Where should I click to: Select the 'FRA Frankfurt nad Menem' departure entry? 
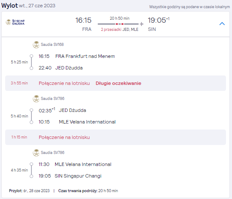(85, 56)
